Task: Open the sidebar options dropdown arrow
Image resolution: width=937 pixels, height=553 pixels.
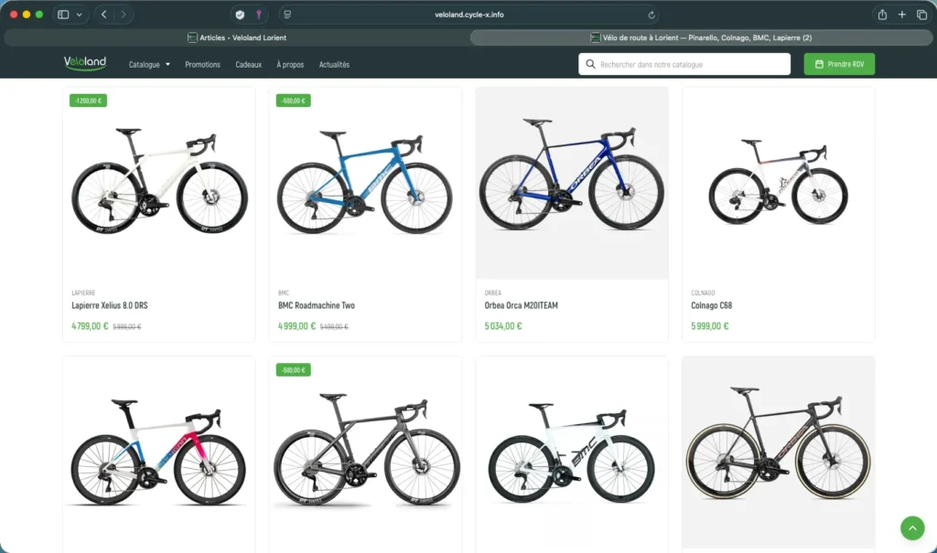Action: [79, 15]
